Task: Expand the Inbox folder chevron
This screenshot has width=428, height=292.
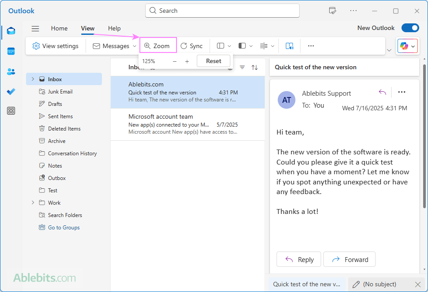Action: tap(33, 79)
